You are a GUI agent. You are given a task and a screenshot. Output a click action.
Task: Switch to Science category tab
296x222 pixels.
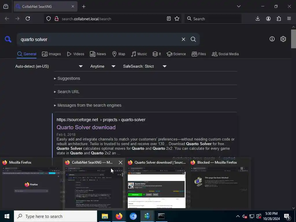pyautogui.click(x=176, y=54)
